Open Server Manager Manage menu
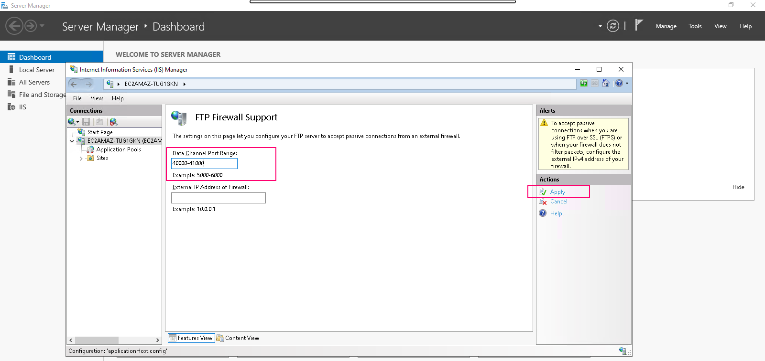 click(x=666, y=26)
